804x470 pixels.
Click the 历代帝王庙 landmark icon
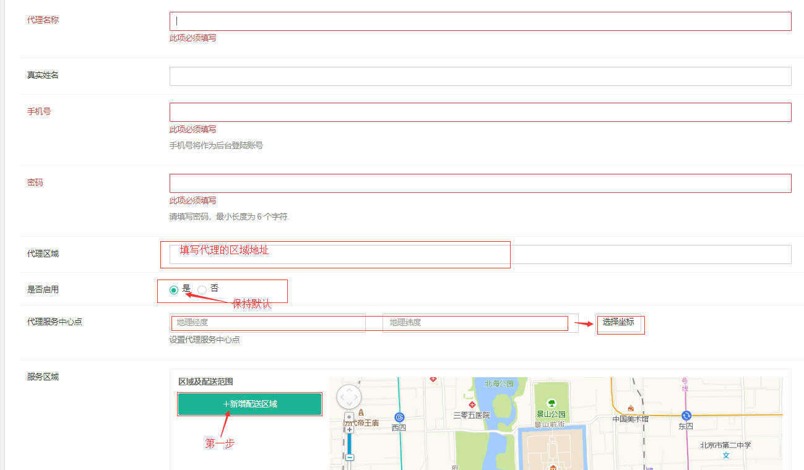tap(361, 412)
